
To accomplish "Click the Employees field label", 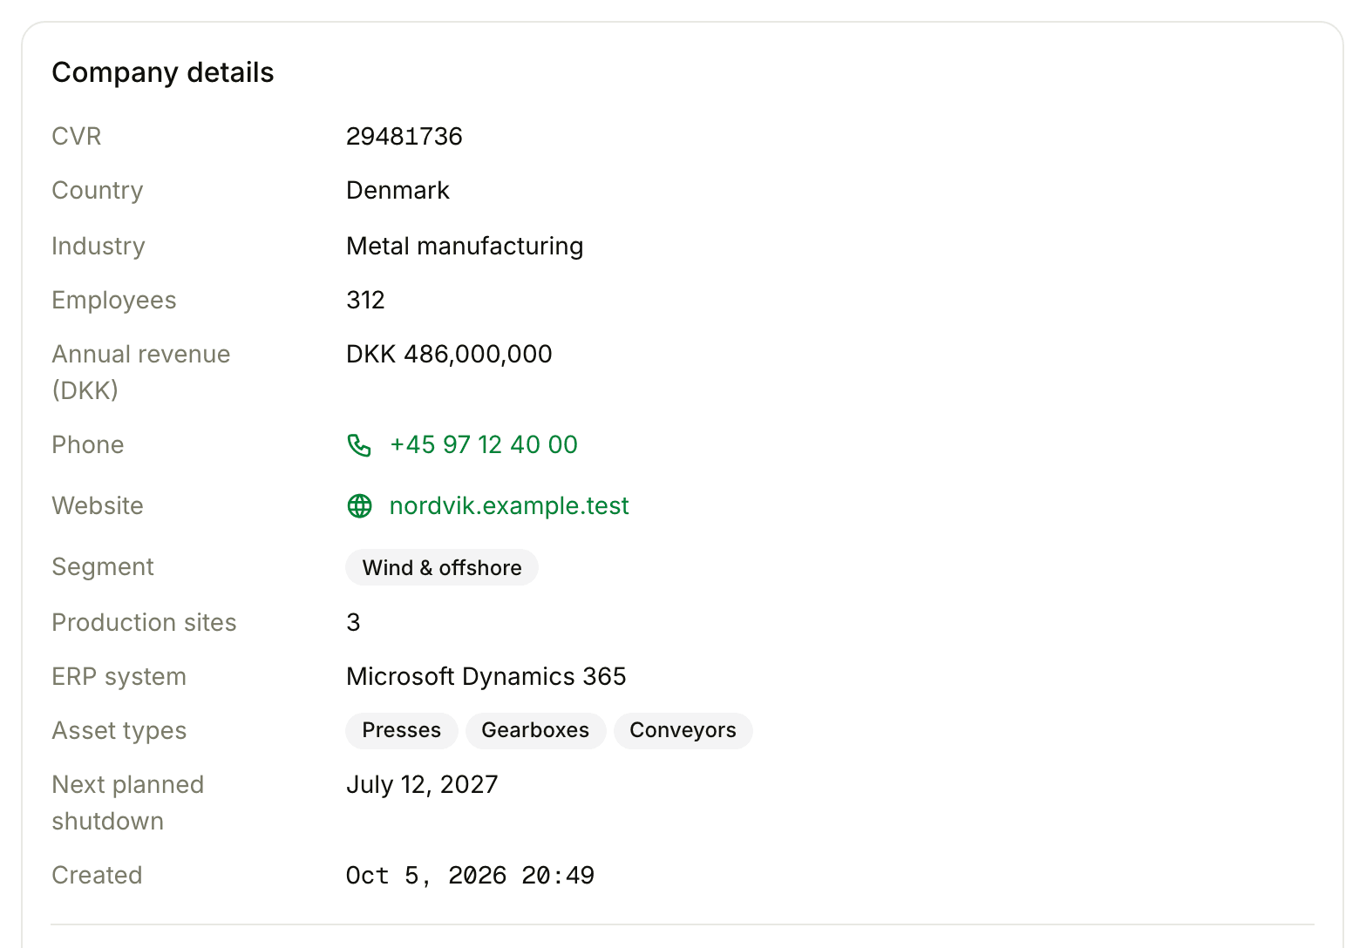I will (114, 300).
